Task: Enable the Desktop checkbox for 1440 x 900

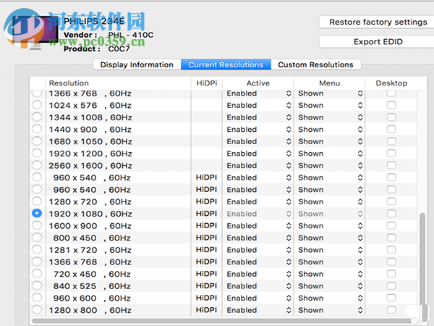Action: (x=391, y=130)
